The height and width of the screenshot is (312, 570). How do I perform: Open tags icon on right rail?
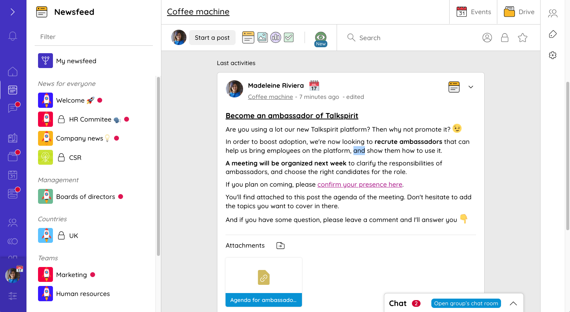[553, 34]
